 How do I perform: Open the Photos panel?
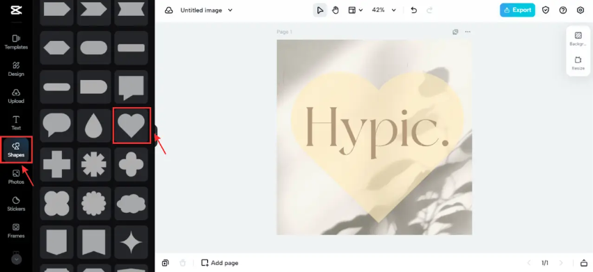[x=16, y=177]
